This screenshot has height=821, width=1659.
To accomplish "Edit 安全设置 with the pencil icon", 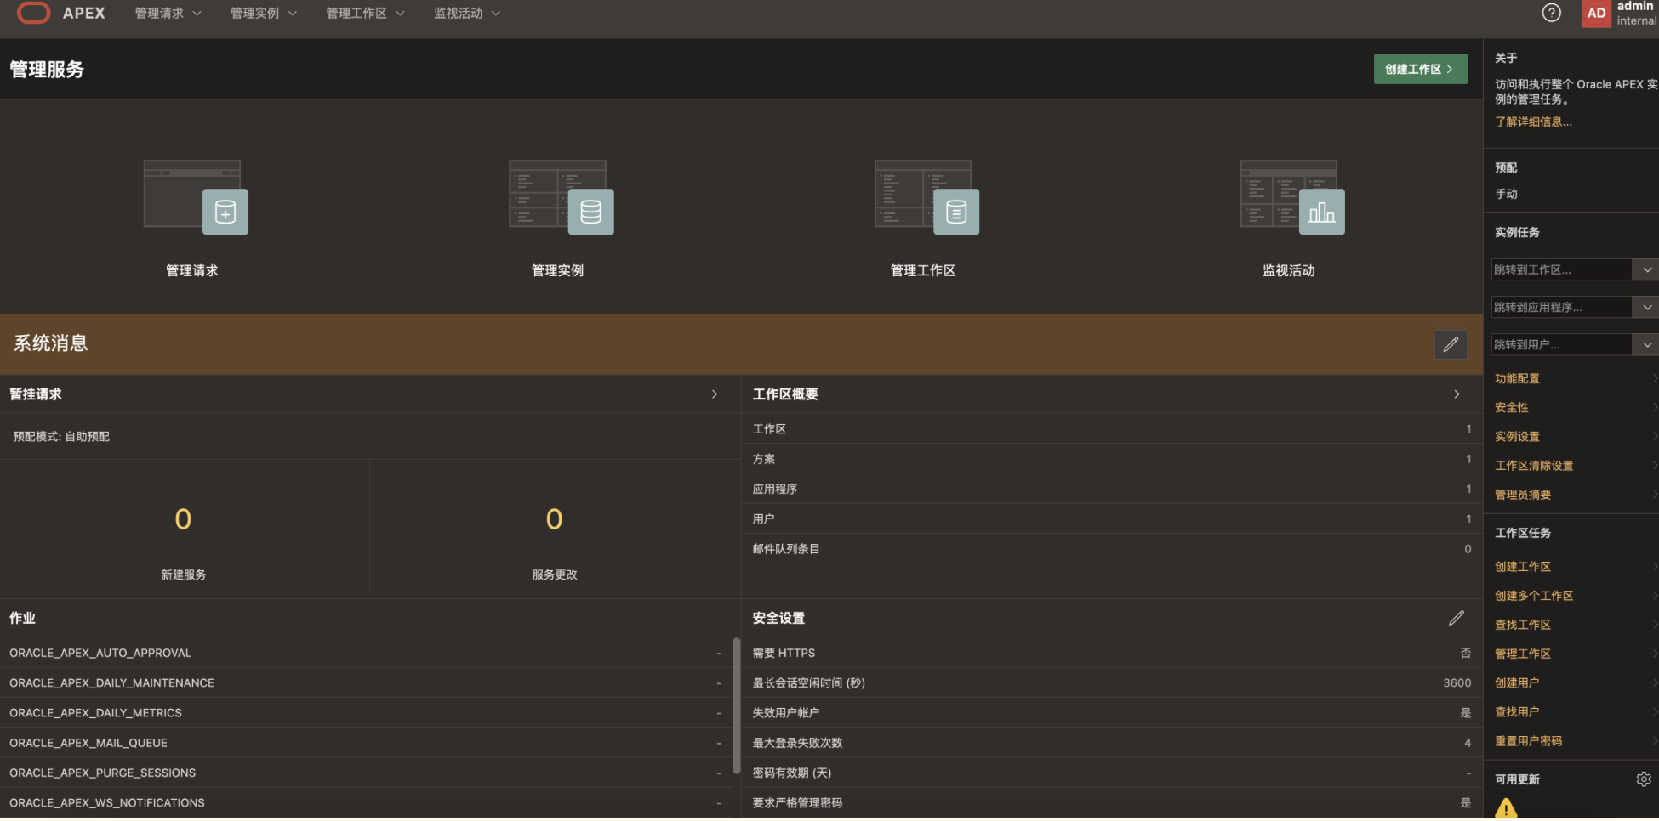I will (x=1457, y=618).
